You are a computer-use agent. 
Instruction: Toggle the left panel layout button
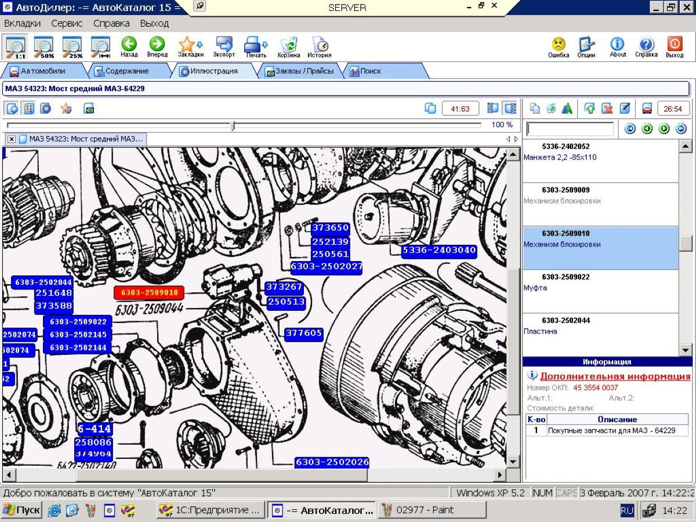493,108
